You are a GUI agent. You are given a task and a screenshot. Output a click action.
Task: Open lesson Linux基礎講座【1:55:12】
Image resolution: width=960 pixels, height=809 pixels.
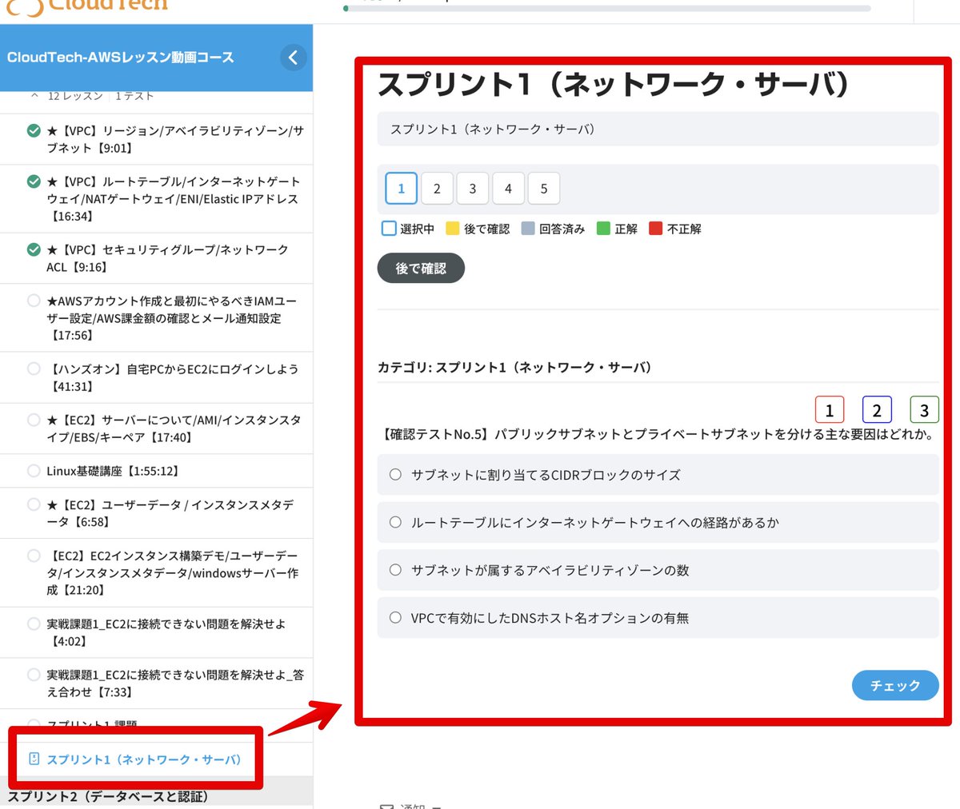coord(113,471)
